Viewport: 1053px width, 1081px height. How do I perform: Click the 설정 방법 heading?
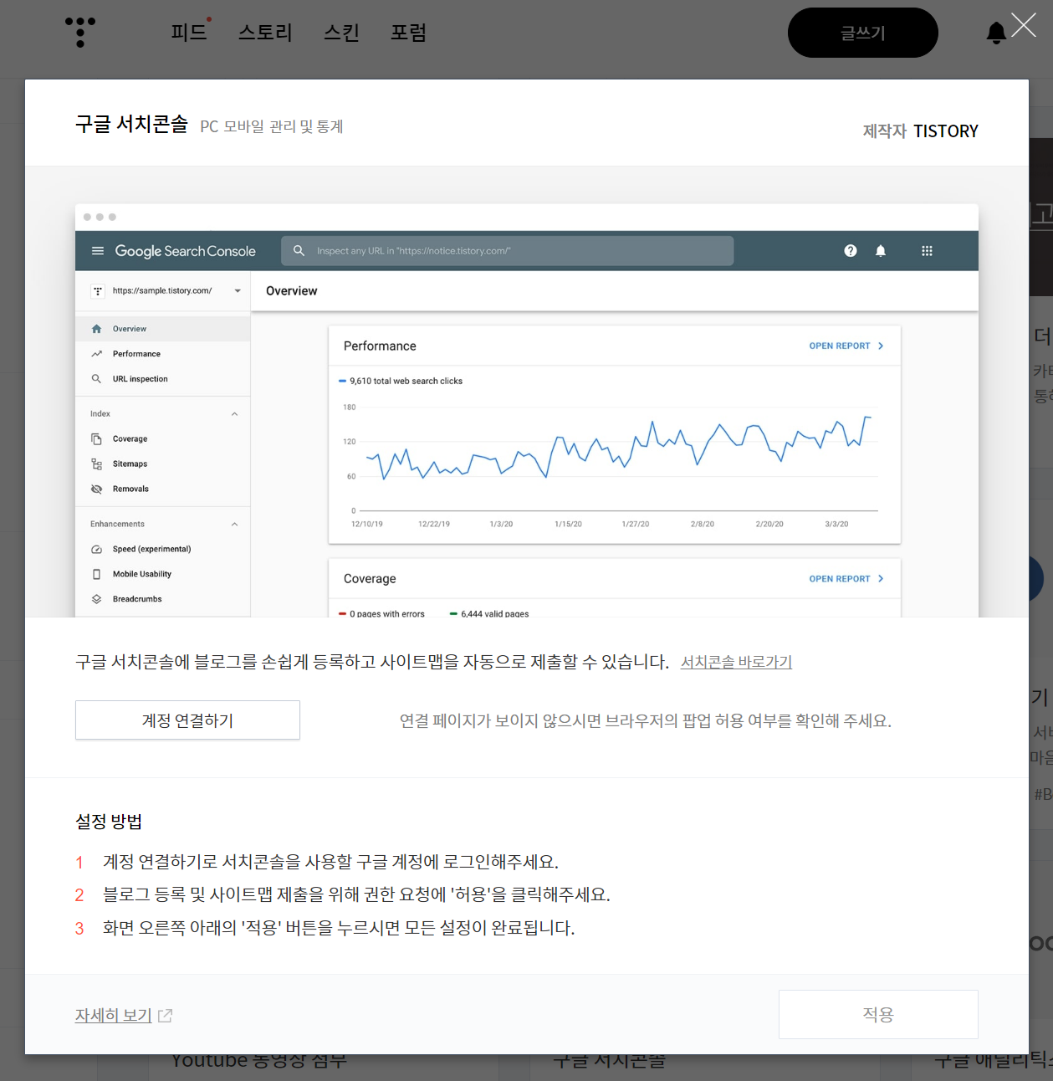tap(109, 822)
